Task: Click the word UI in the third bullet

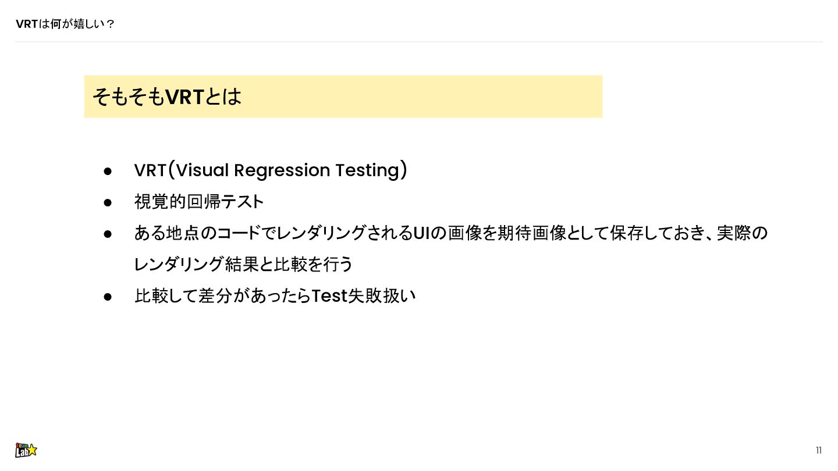Action: pos(421,233)
